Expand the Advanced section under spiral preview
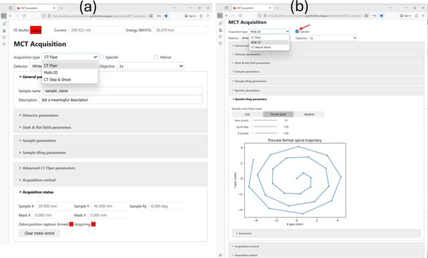Image resolution: width=428 pixels, height=258 pixels. [326, 233]
